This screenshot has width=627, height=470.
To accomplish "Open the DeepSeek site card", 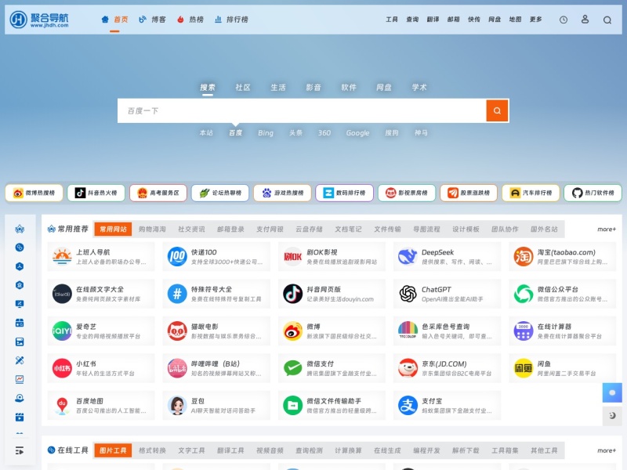I will point(447,257).
